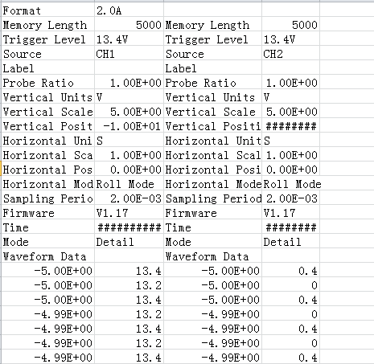Select the CH1 source value cell
Viewport: 374px width, 364px height.
(x=129, y=54)
